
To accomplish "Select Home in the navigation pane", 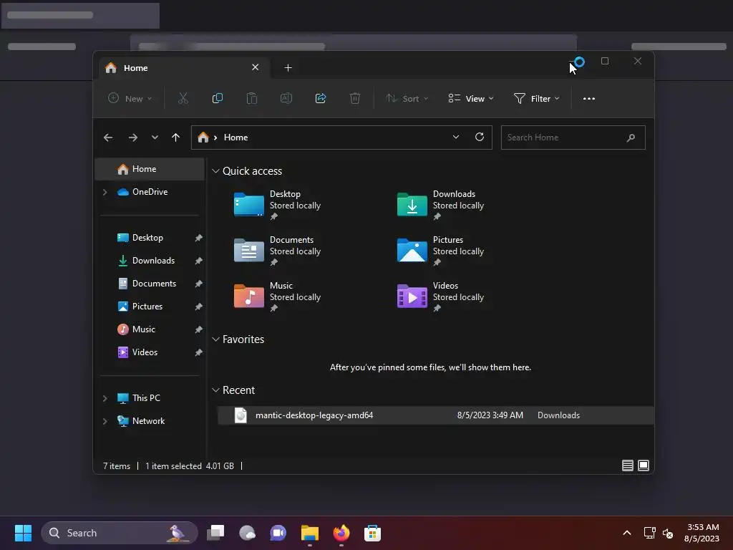I will click(x=150, y=169).
